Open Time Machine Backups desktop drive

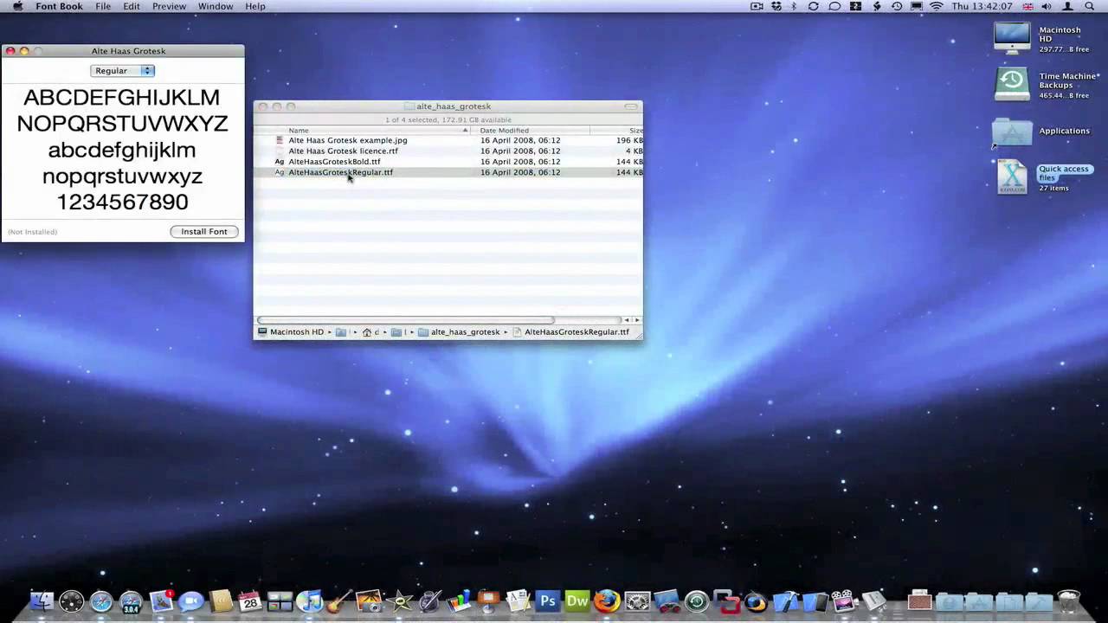tap(1012, 84)
